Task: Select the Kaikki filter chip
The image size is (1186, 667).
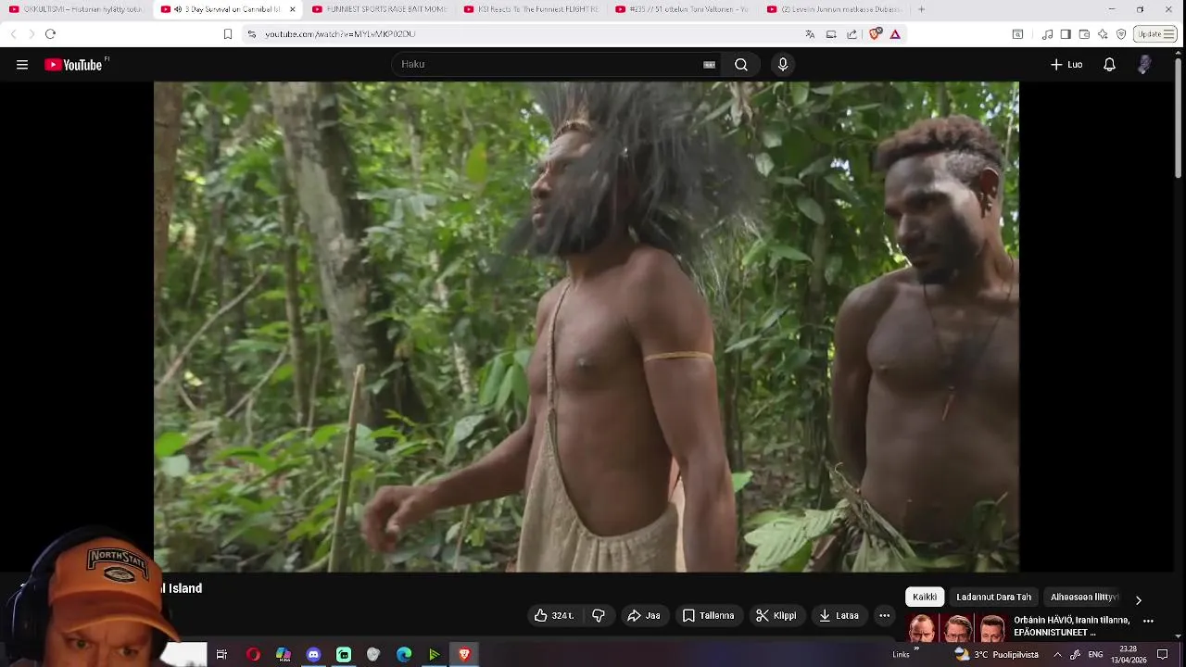Action: point(925,598)
